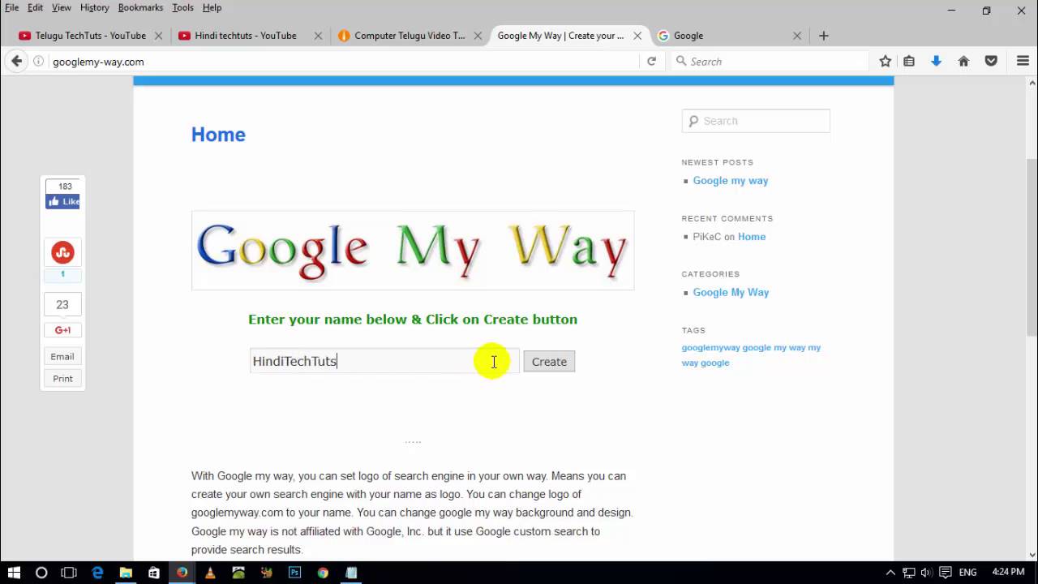Open a new tab with plus button
The height and width of the screenshot is (584, 1038).
click(824, 36)
